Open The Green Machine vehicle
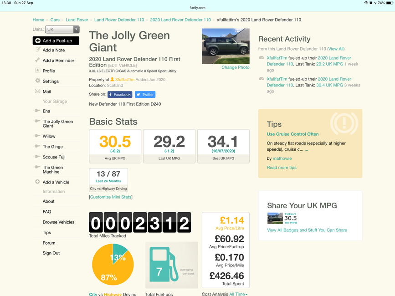The image size is (395, 296). (x=53, y=169)
